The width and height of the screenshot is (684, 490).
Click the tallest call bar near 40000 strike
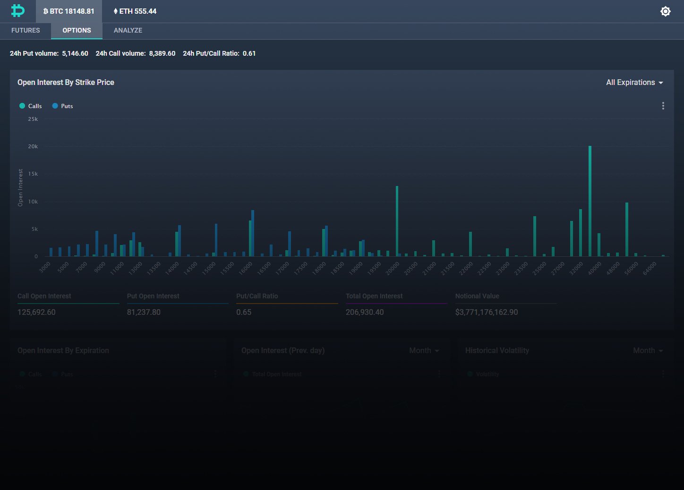[x=590, y=201]
